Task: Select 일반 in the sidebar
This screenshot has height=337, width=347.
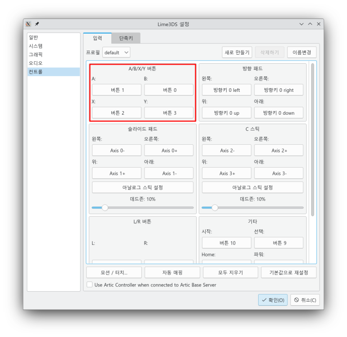Action: 53,37
